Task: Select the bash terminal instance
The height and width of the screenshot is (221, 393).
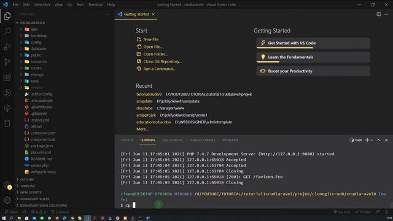Action: pos(356,140)
